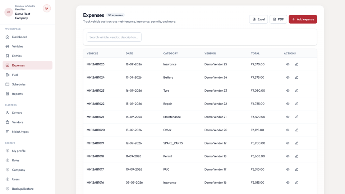Viewport: 345px width, 194px height.
Task: Edit expense for MH12AB1018
Action: 296,156
